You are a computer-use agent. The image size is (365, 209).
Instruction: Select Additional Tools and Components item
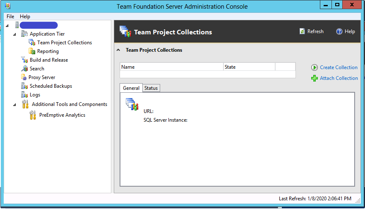pos(70,104)
